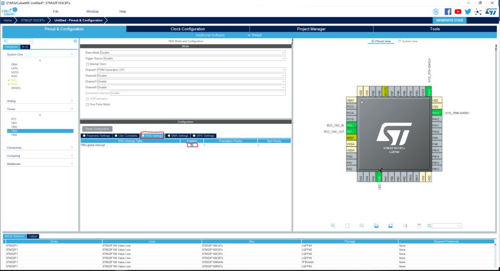Fit chip to pinout view window

coord(347,226)
